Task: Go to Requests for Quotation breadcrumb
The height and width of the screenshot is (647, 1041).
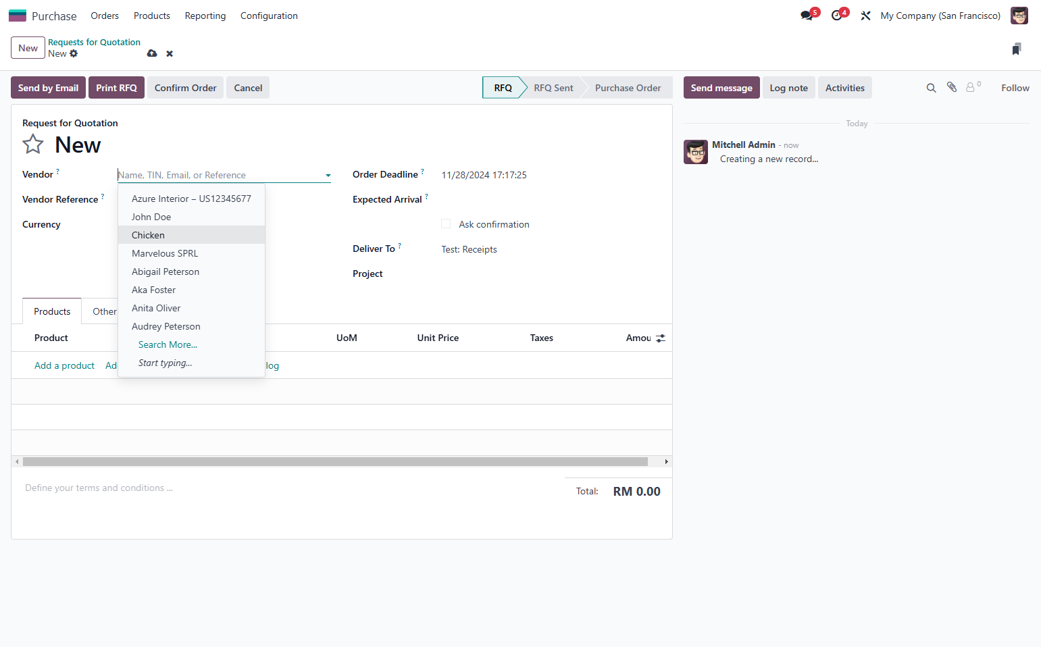Action: click(x=94, y=42)
